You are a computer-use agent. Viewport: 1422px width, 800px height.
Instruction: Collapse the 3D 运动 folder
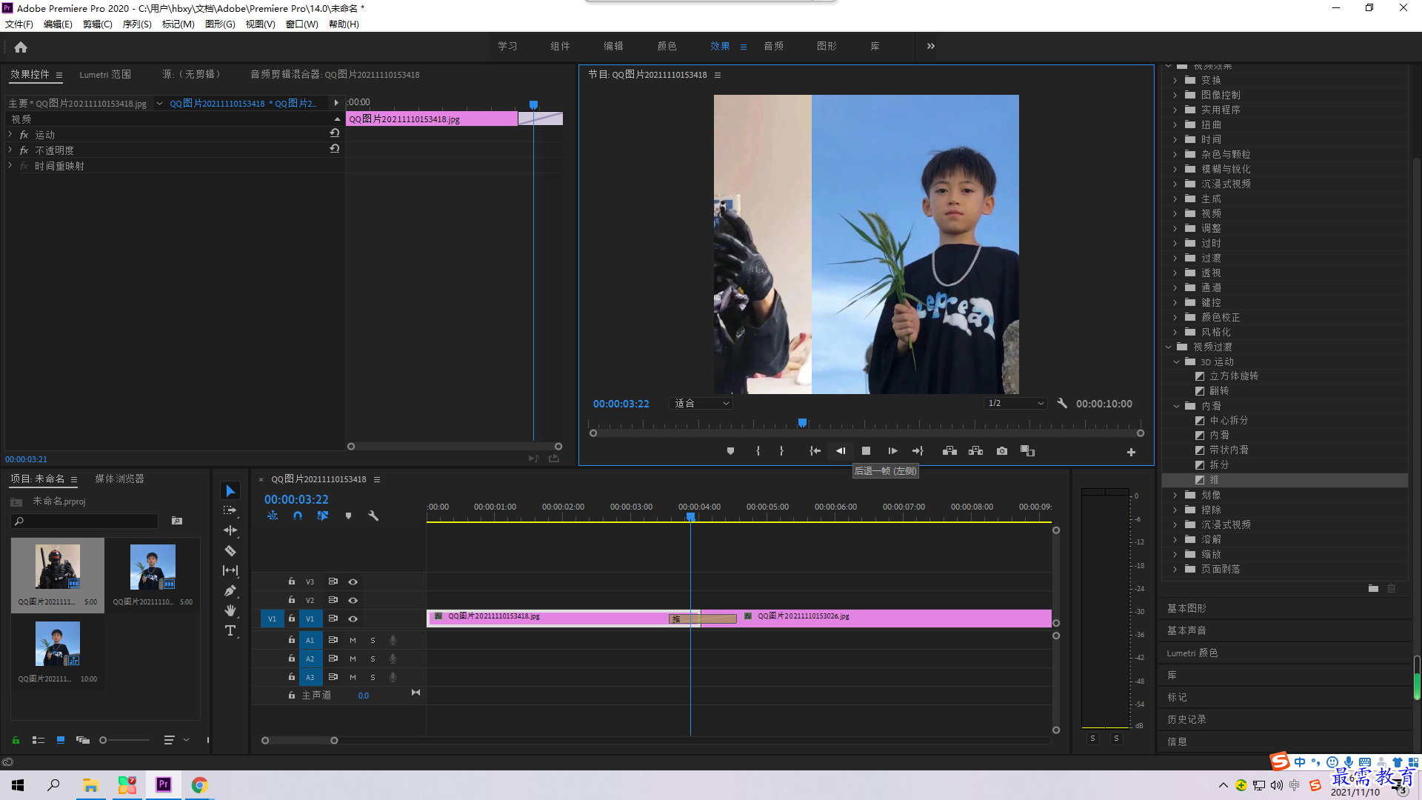click(x=1177, y=361)
